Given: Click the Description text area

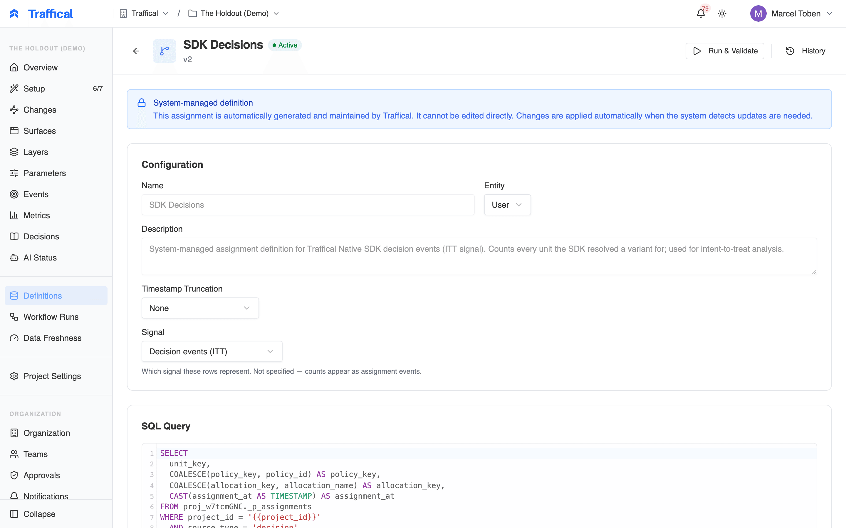Looking at the screenshot, I should click(479, 256).
